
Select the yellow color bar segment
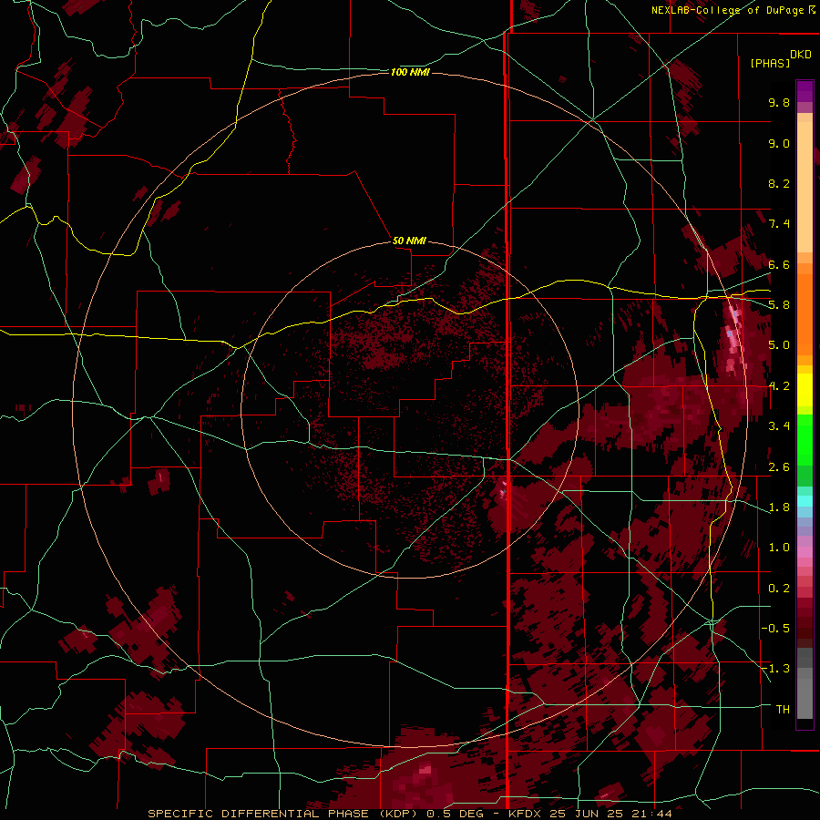pyautogui.click(x=805, y=390)
